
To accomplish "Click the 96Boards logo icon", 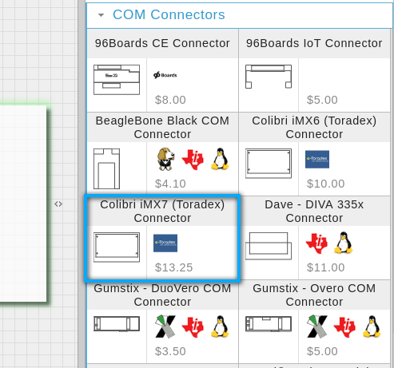I will coord(165,75).
